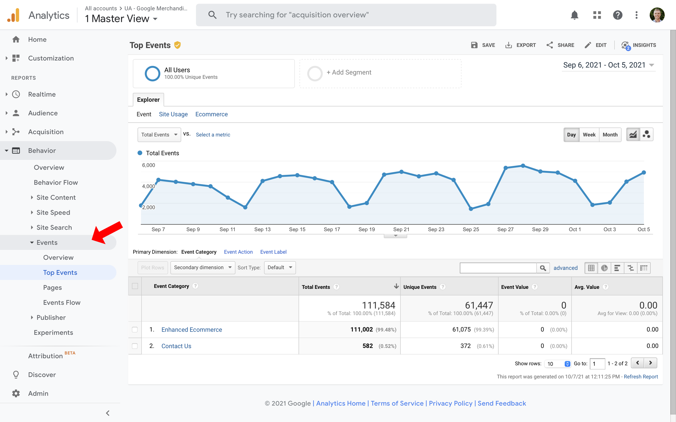Open the notifications bell icon

[x=575, y=15]
